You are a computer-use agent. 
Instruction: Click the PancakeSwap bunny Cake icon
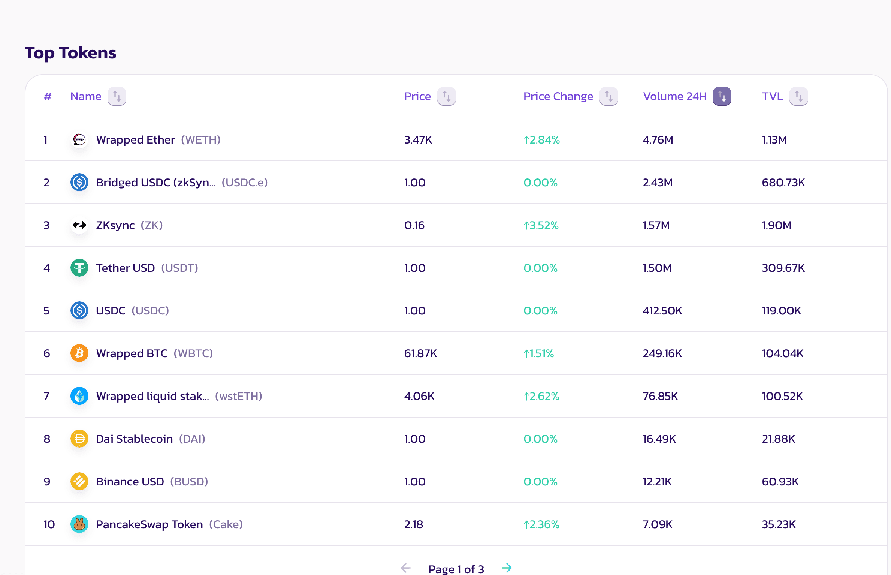79,524
